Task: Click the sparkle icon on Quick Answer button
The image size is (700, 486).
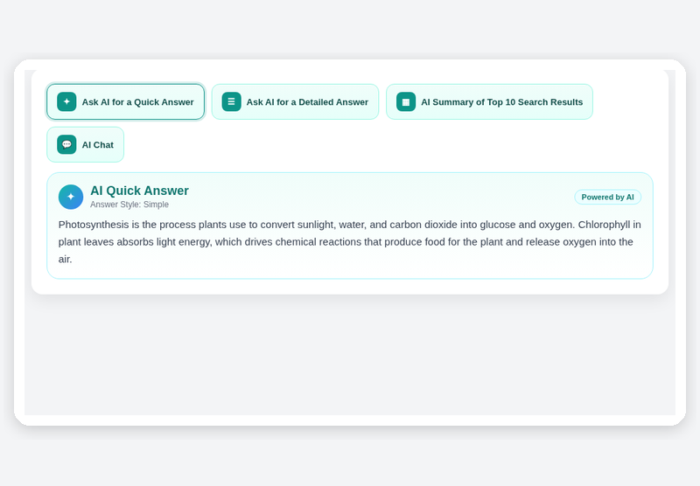Action: click(66, 101)
